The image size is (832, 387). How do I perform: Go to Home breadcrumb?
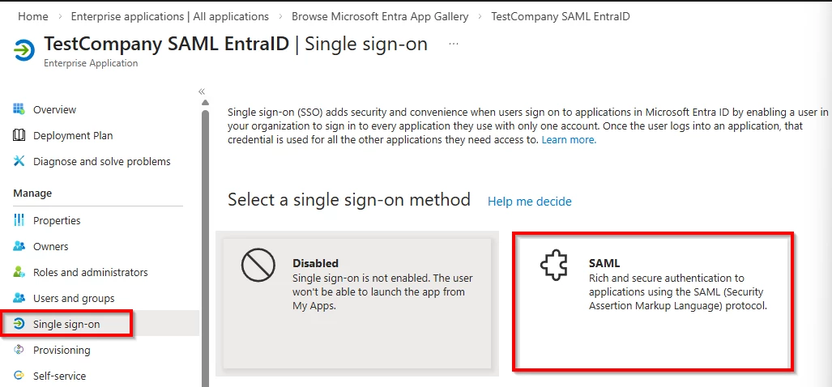(x=33, y=16)
